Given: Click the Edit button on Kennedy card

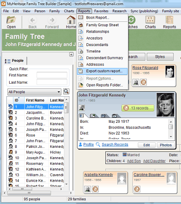Looking at the screenshot, I should pyautogui.click(x=147, y=145).
